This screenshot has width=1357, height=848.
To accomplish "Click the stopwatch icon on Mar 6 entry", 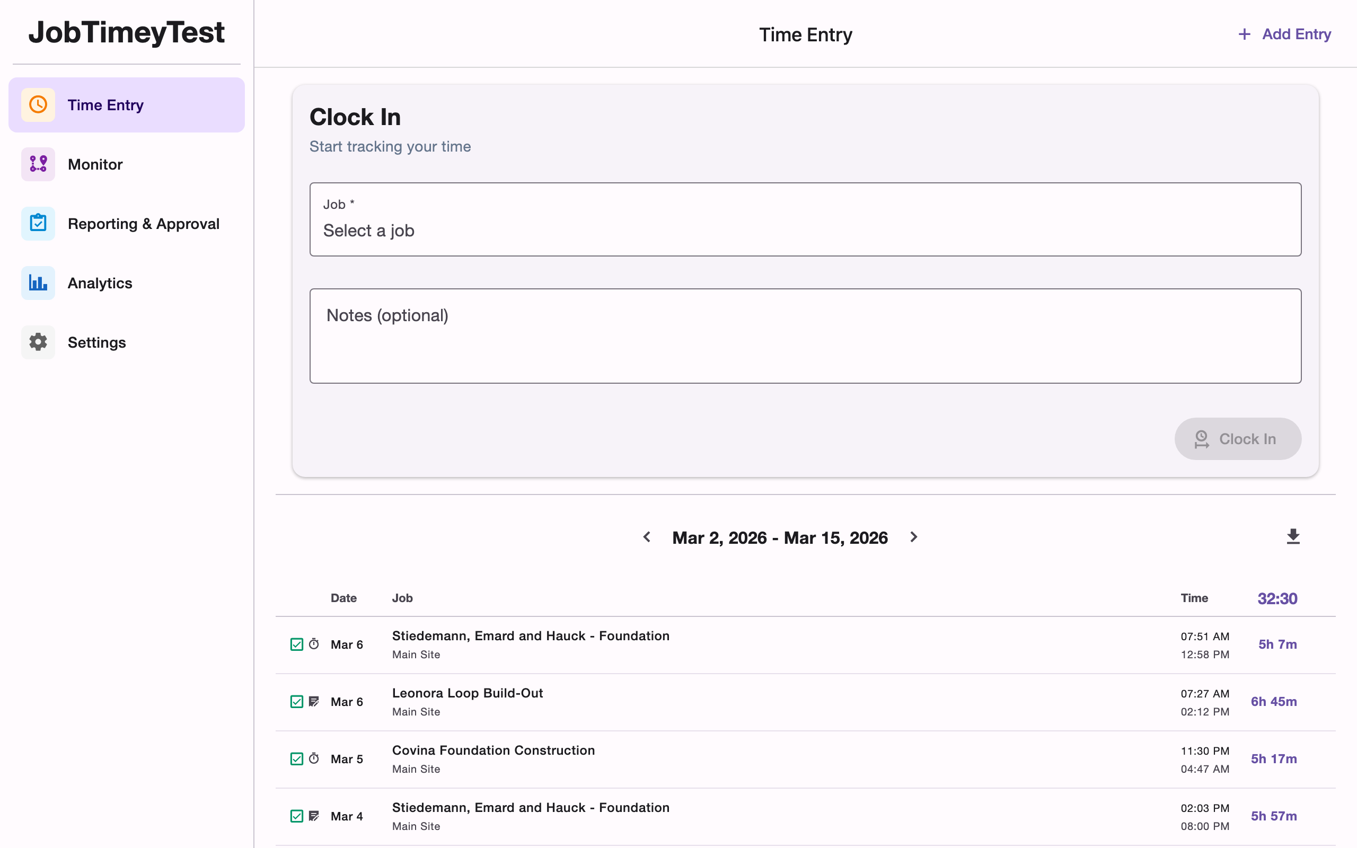I will (314, 644).
